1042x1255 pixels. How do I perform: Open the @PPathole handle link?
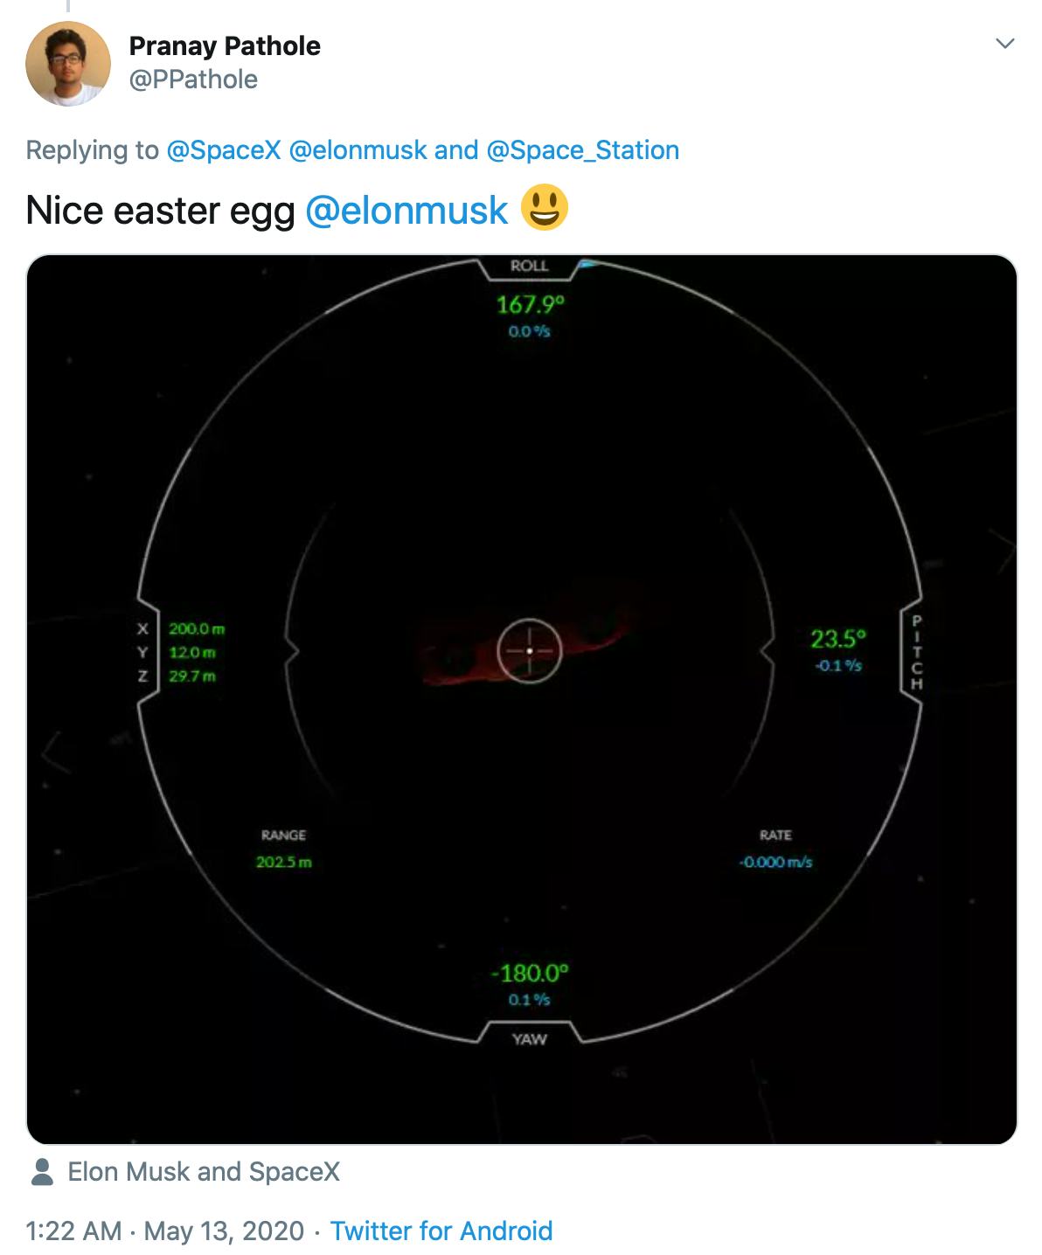193,80
